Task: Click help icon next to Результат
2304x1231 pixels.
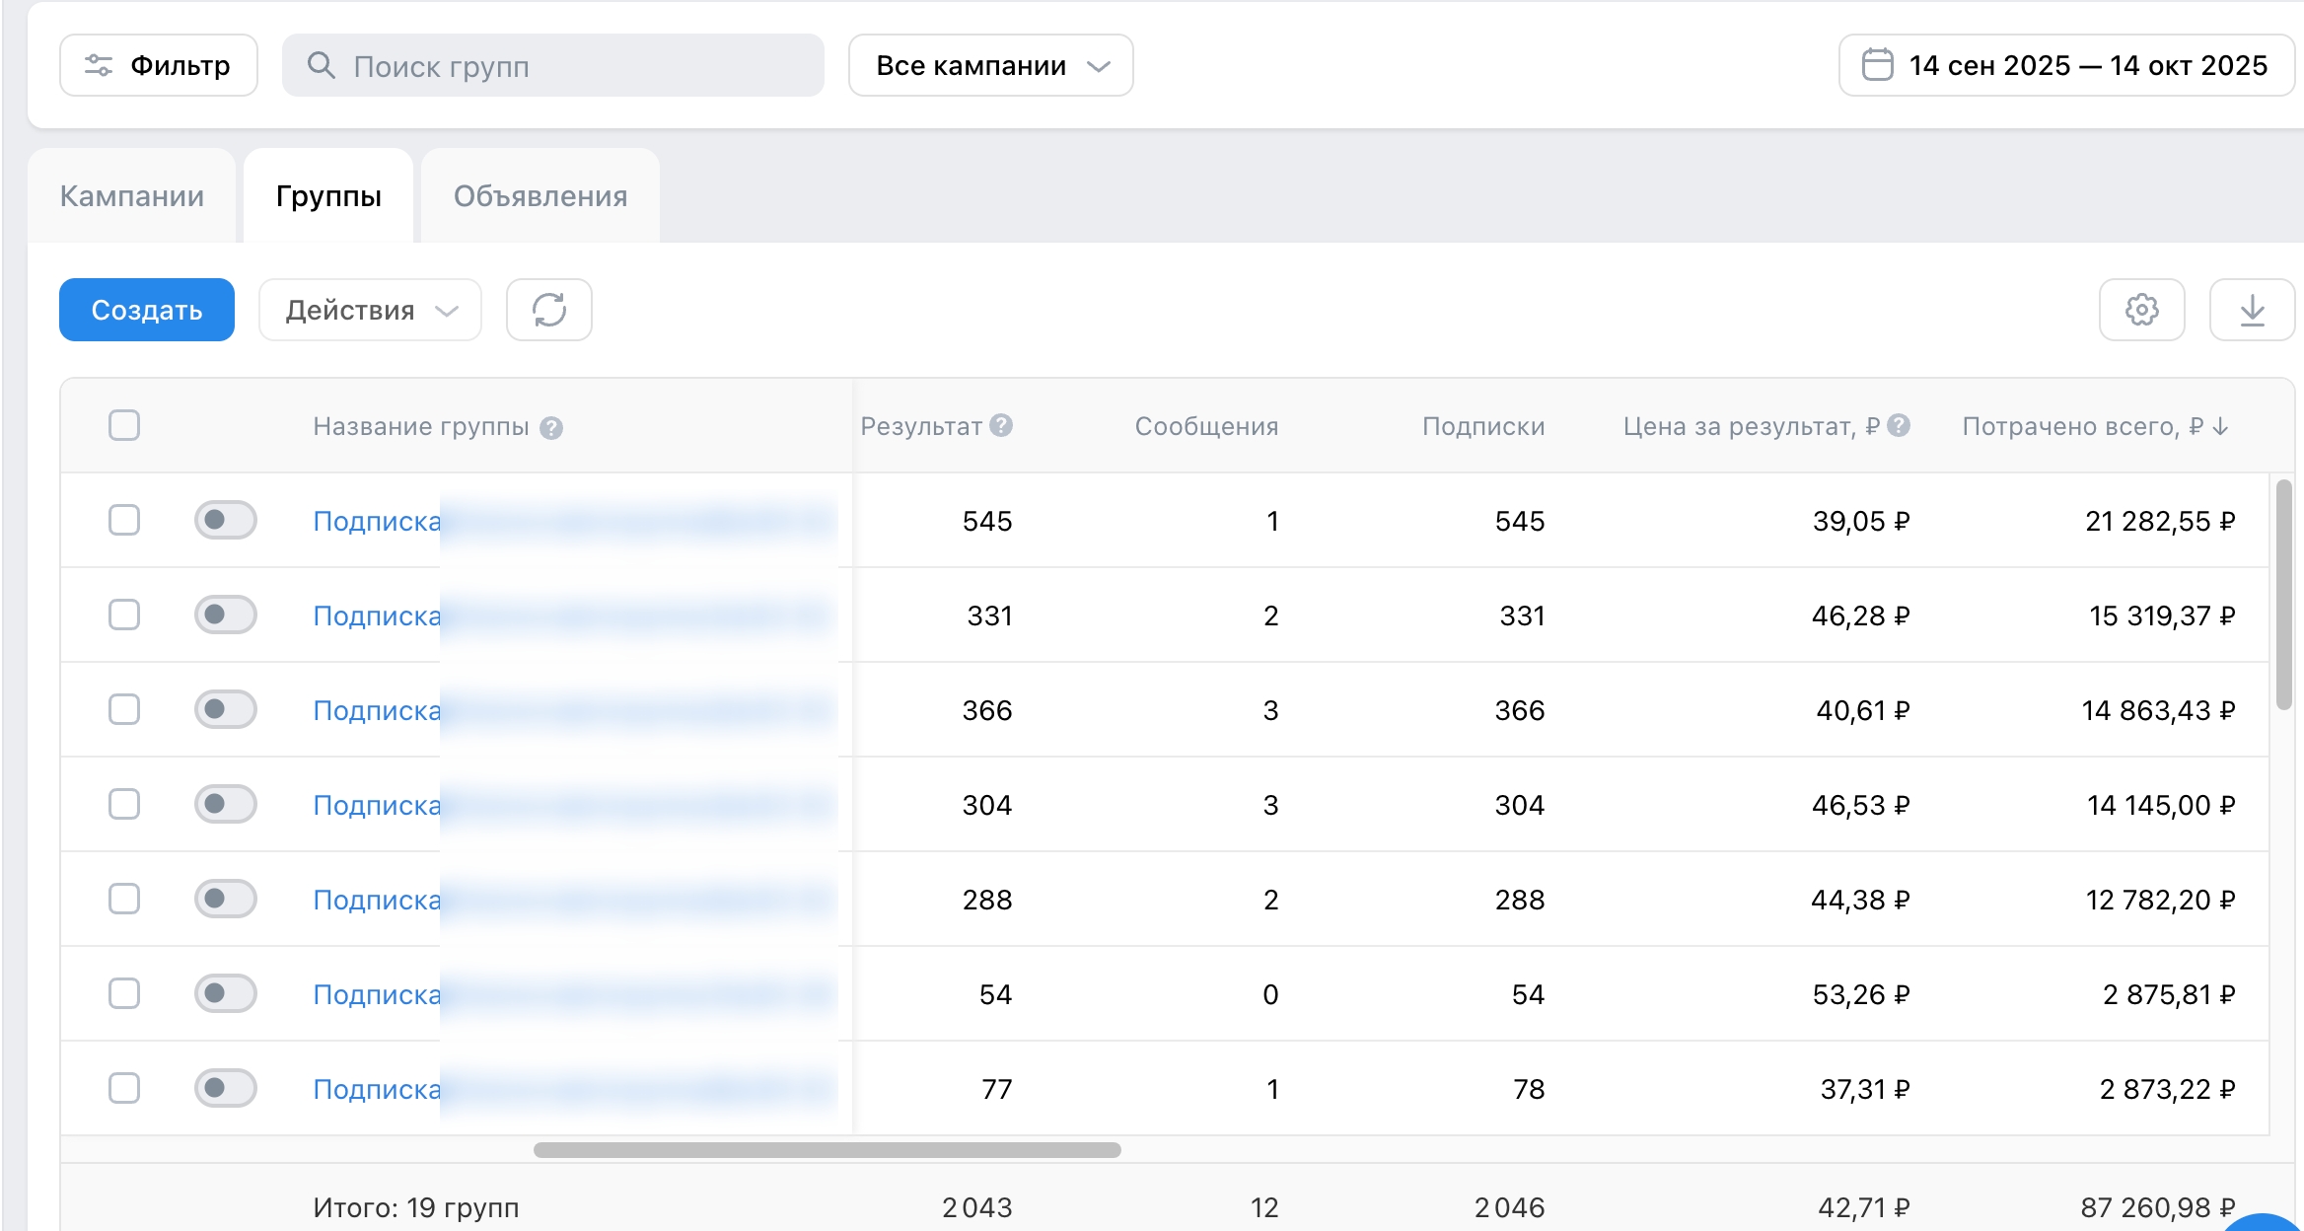Action: [x=1001, y=425]
